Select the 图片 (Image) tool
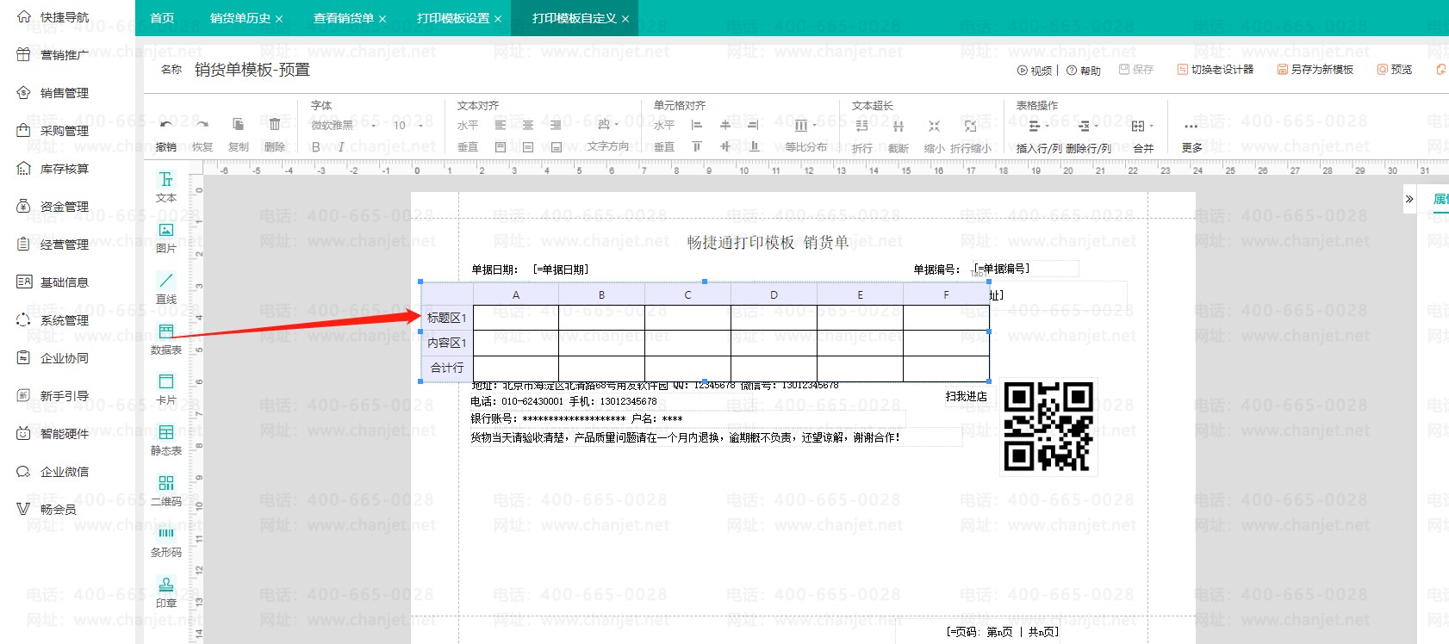Screen dimensions: 1449x644 point(166,237)
